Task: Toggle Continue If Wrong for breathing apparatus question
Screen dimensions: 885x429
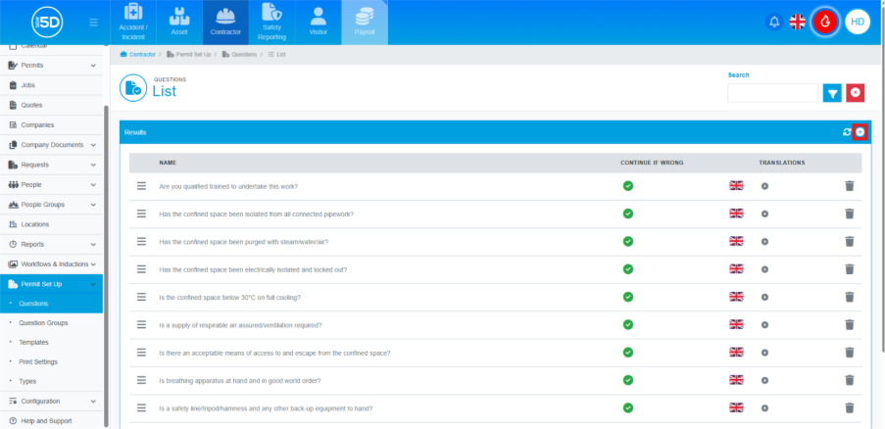Action: coord(627,380)
